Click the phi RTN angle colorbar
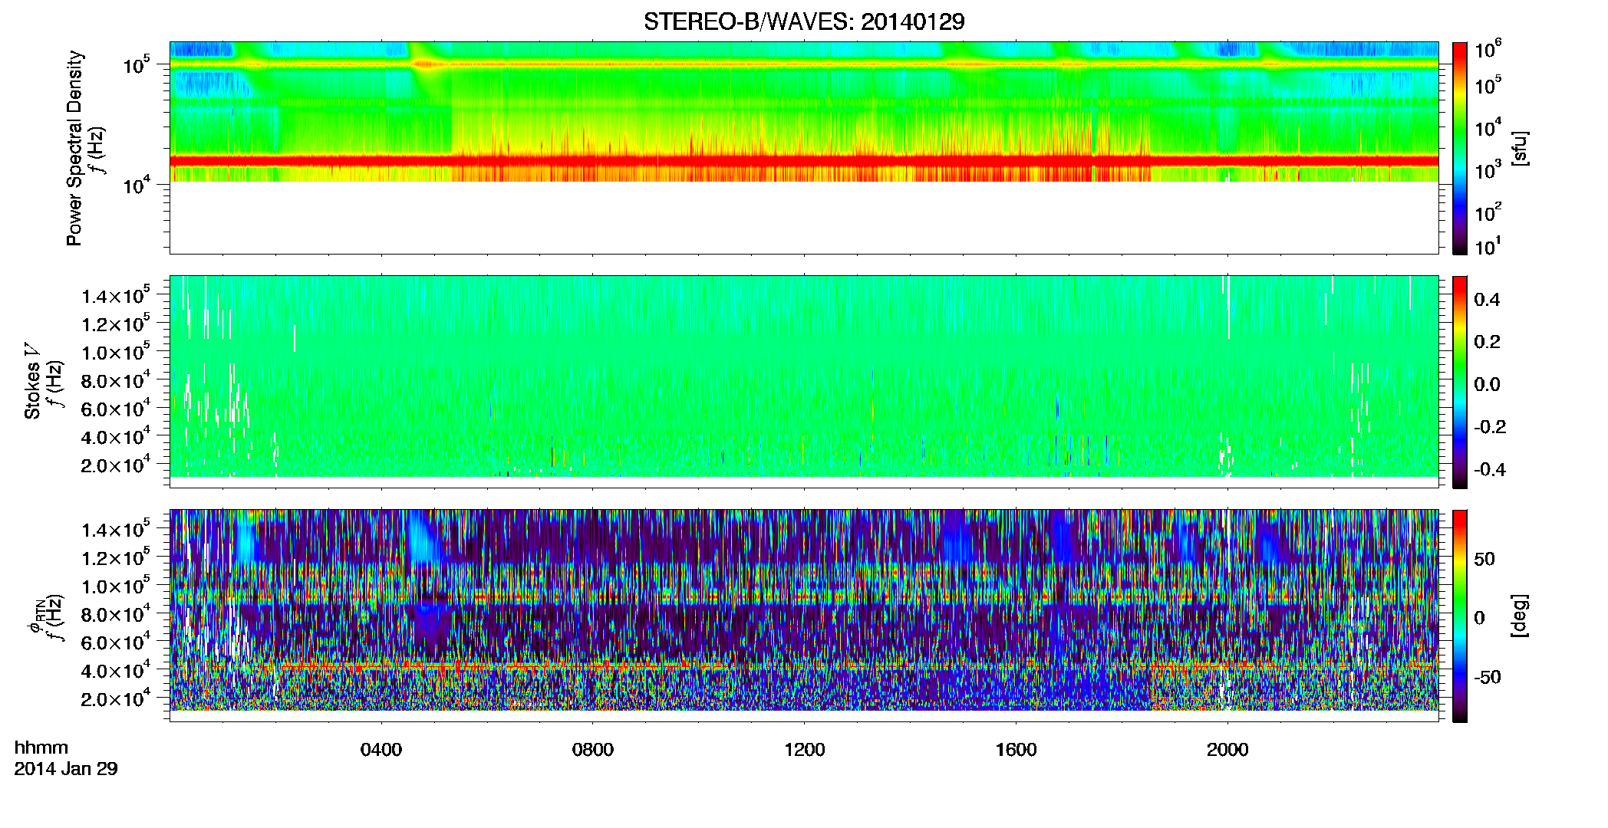 [x=1460, y=616]
